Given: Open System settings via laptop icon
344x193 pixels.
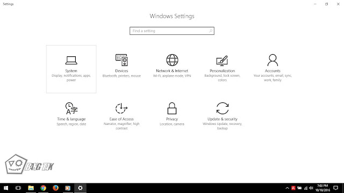Looking at the screenshot, I should [x=71, y=60].
